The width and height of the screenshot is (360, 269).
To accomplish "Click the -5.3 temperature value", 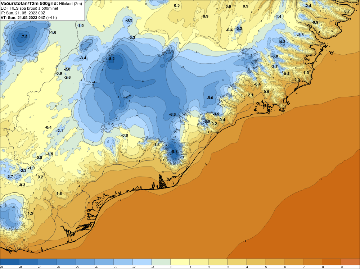I will [x=239, y=28].
